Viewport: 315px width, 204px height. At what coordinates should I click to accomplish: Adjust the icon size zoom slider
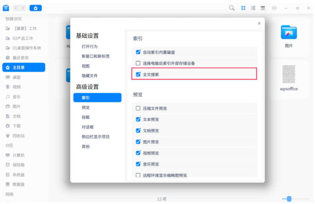[289, 199]
